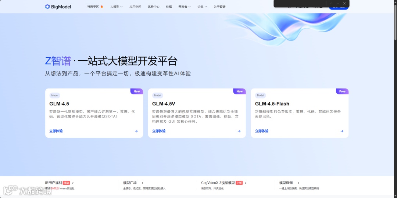Jump to previous find result arrow

coord(331,3)
